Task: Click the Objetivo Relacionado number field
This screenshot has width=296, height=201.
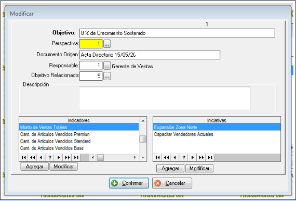Action: [91, 76]
